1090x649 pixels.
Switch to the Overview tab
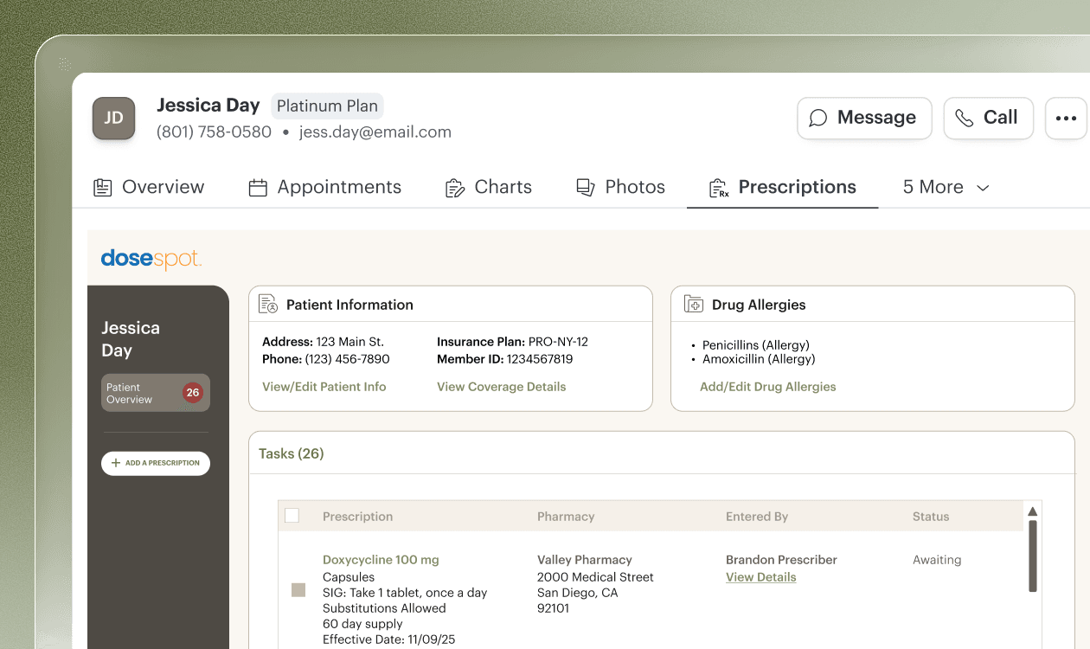(x=149, y=188)
